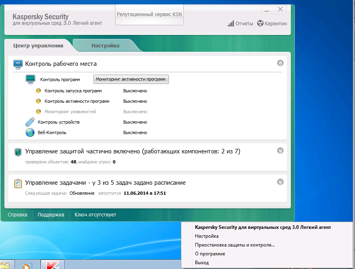Click the USB stick icon for Контроль устройств
355x269 pixels.
click(x=30, y=122)
